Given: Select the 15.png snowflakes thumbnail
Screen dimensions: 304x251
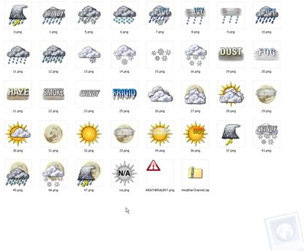Looking at the screenshot, I should (x=160, y=55).
